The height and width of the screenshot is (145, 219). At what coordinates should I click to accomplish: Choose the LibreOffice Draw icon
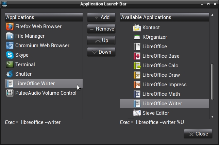(x=137, y=75)
